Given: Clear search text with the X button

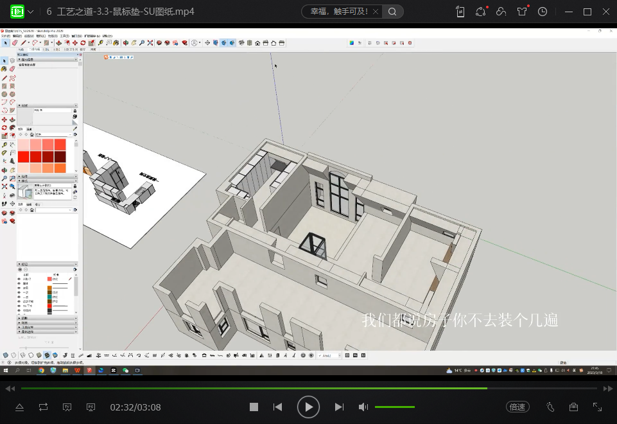Looking at the screenshot, I should coord(377,12).
